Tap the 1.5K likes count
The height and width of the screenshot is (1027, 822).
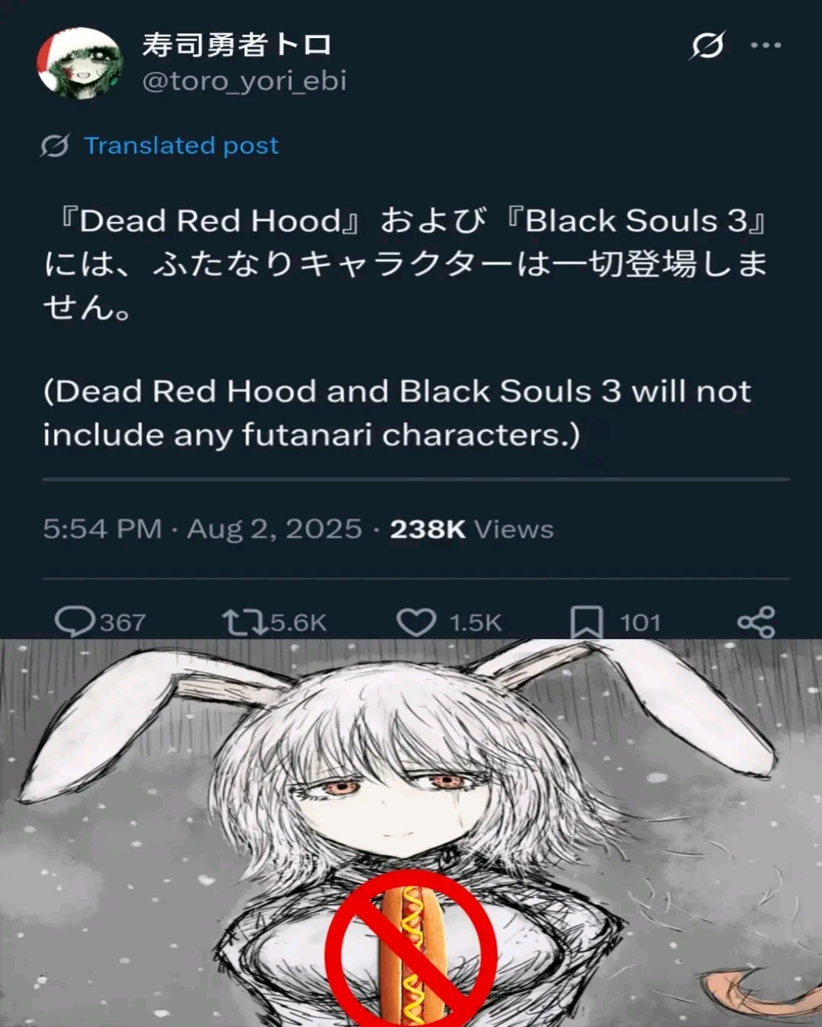pos(476,622)
